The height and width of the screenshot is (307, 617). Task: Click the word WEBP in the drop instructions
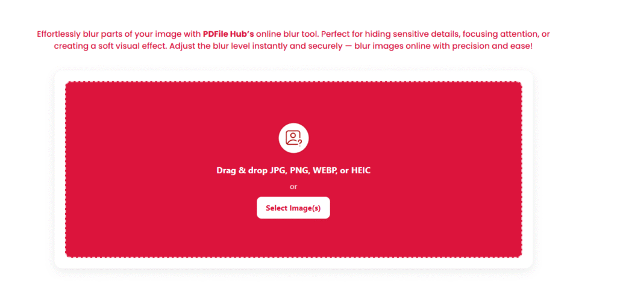pos(325,170)
